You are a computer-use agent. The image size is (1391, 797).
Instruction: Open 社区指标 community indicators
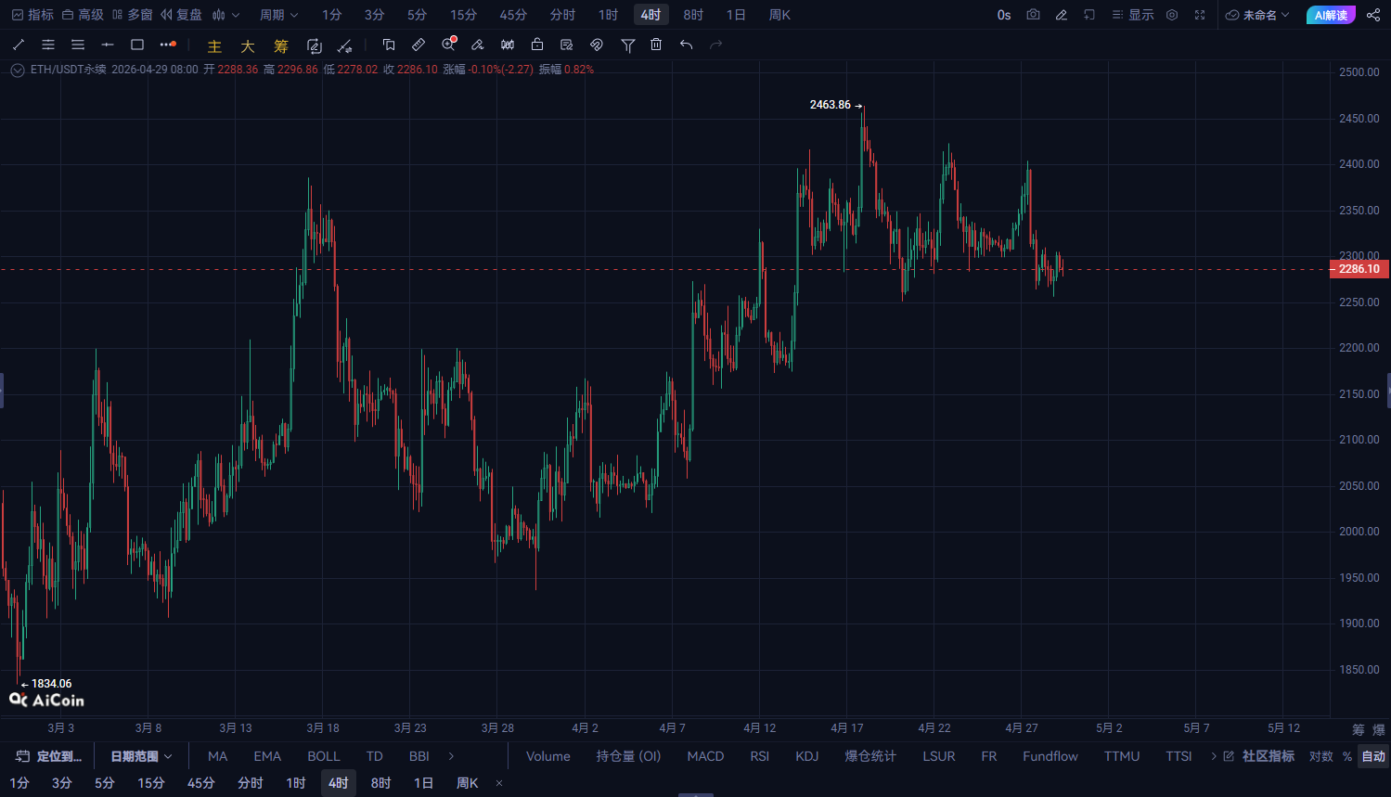(x=1259, y=756)
